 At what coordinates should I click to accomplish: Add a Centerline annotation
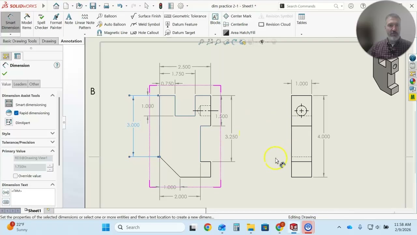coord(236,24)
